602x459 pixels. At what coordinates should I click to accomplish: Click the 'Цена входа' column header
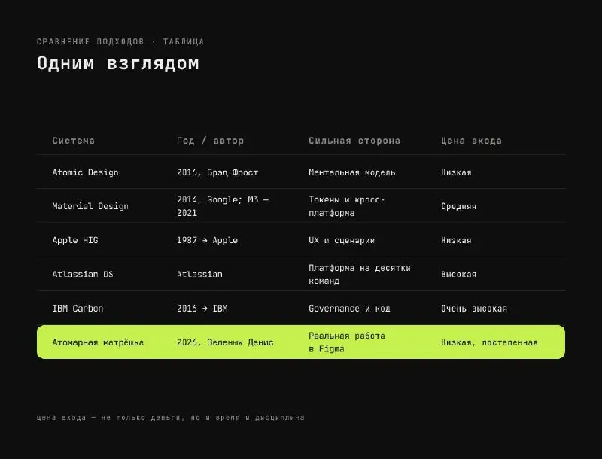[471, 141]
